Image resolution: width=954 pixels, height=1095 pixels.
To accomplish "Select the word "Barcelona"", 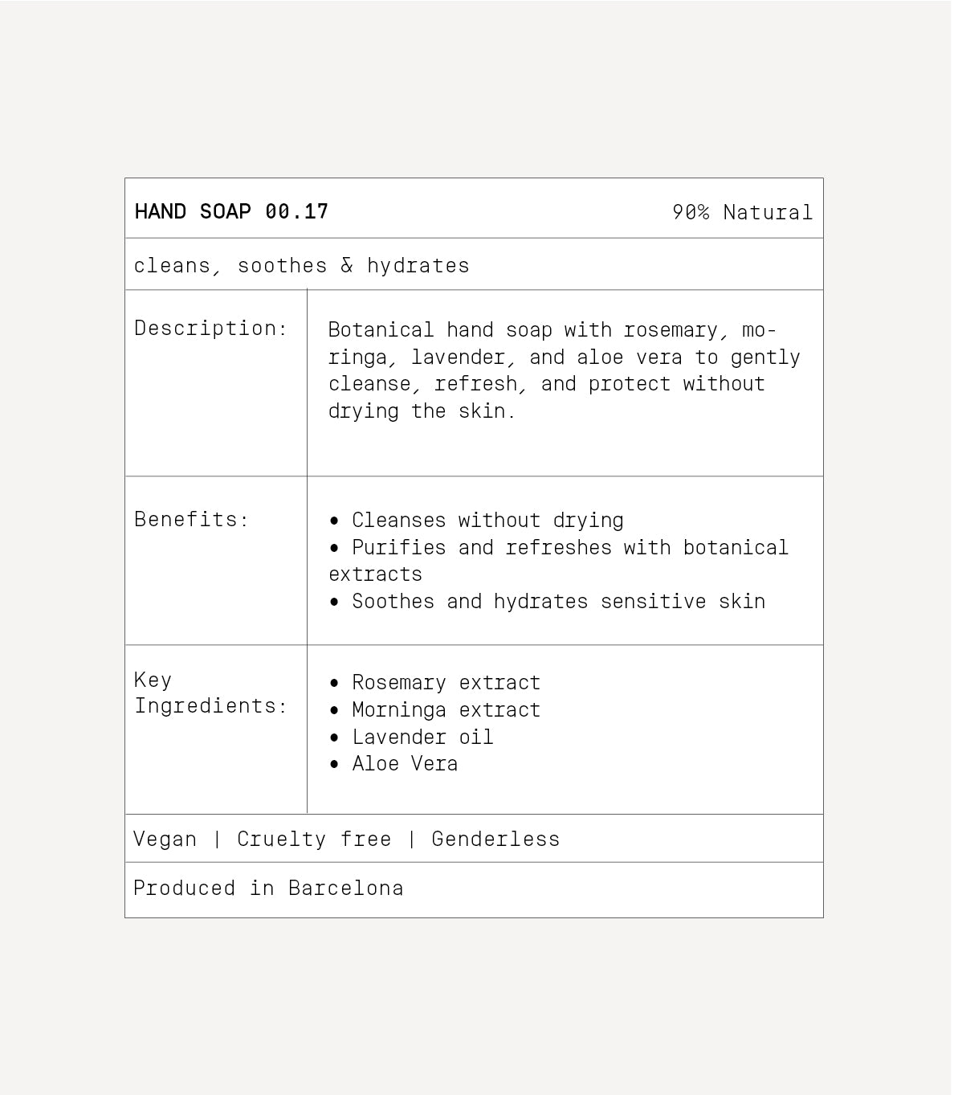I will pyautogui.click(x=345, y=889).
